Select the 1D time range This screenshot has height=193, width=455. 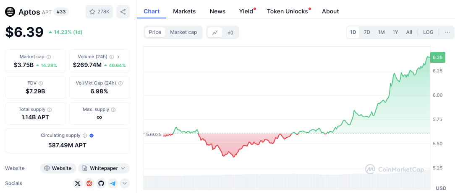point(353,32)
